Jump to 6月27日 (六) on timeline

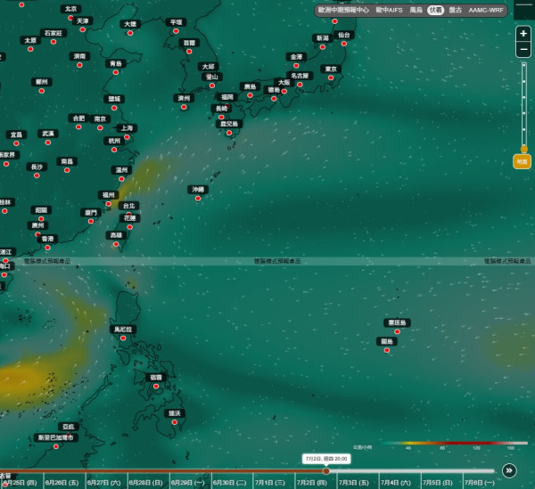103,483
